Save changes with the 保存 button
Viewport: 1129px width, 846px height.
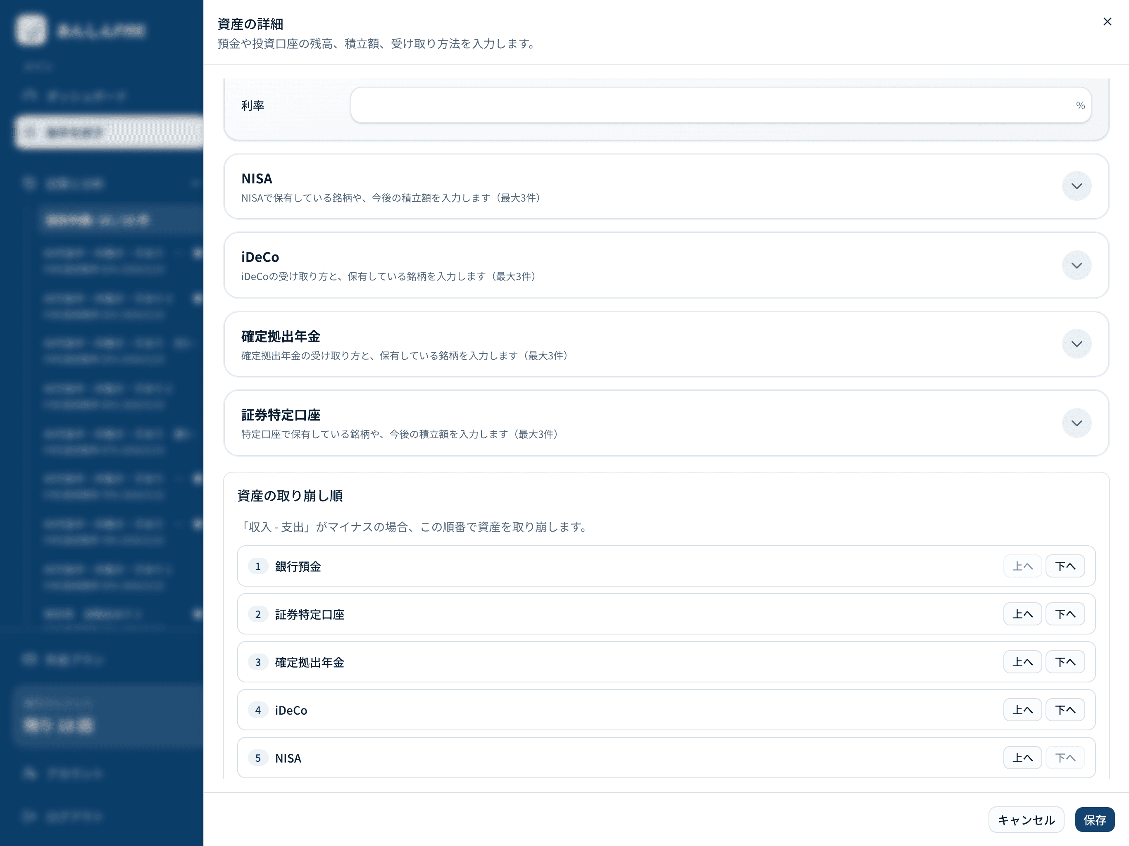pos(1094,820)
